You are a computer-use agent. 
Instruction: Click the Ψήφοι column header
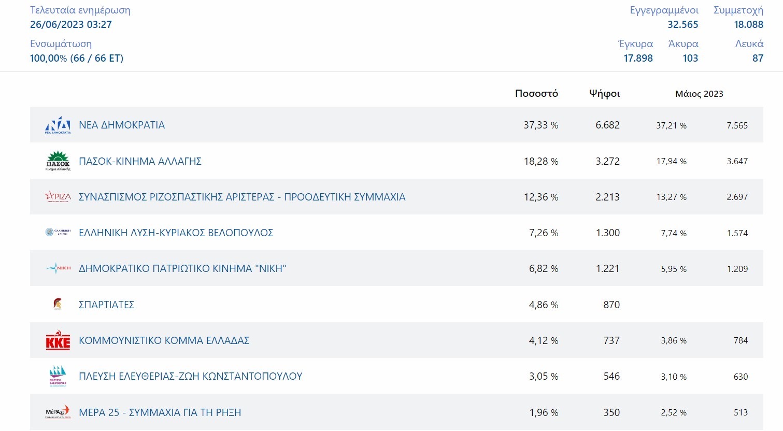coord(604,94)
